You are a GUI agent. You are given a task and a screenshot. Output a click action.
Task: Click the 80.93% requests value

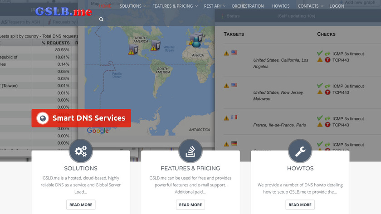pyautogui.click(x=62, y=50)
